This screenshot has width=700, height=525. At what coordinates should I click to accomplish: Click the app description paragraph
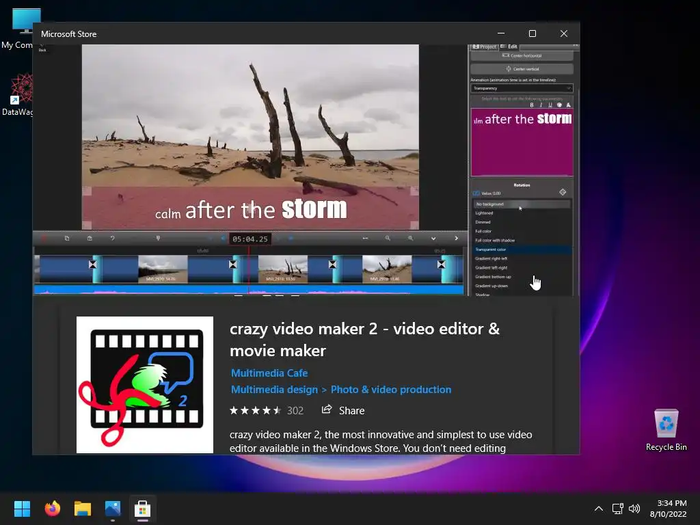[x=381, y=441]
